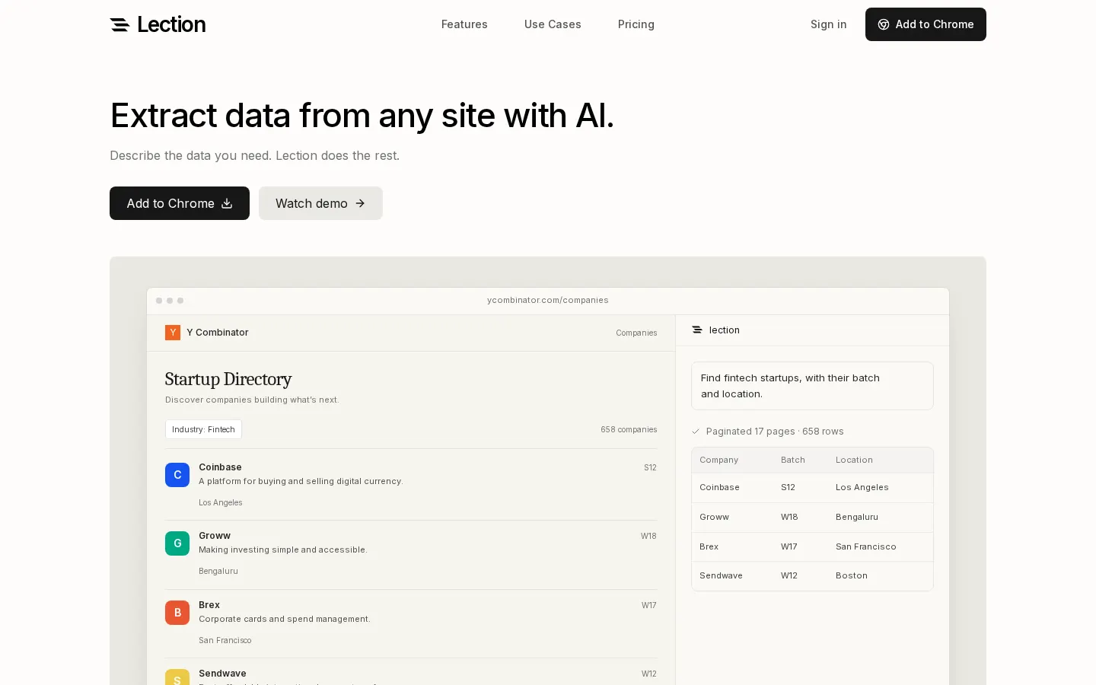
Task: Go to the Pricing page
Action: 636,24
